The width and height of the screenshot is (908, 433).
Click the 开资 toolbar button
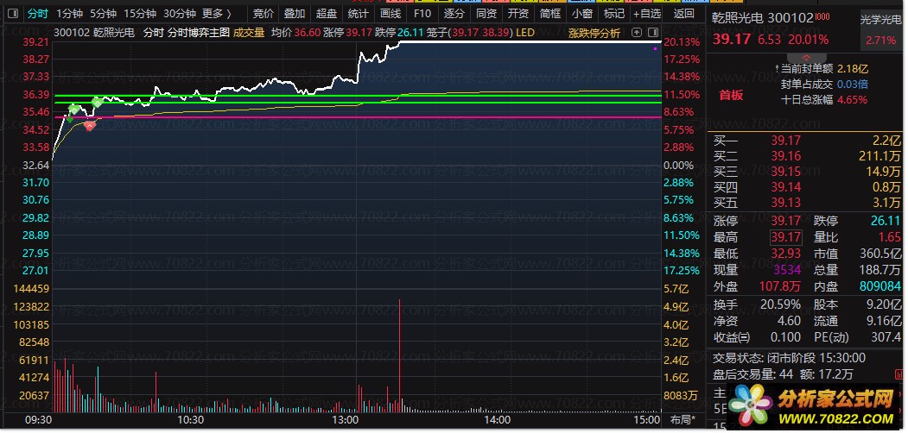(x=517, y=13)
